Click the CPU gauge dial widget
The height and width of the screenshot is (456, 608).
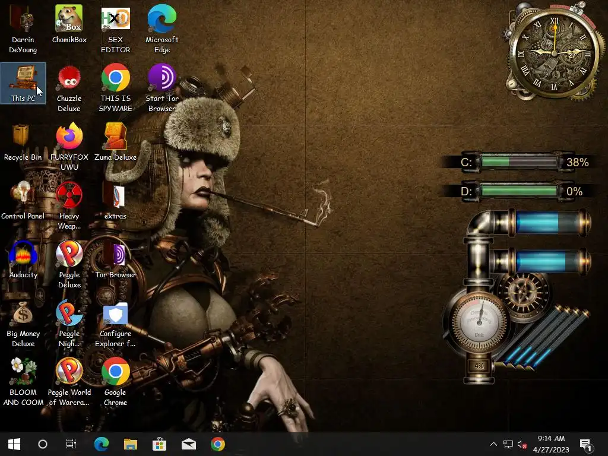click(479, 324)
